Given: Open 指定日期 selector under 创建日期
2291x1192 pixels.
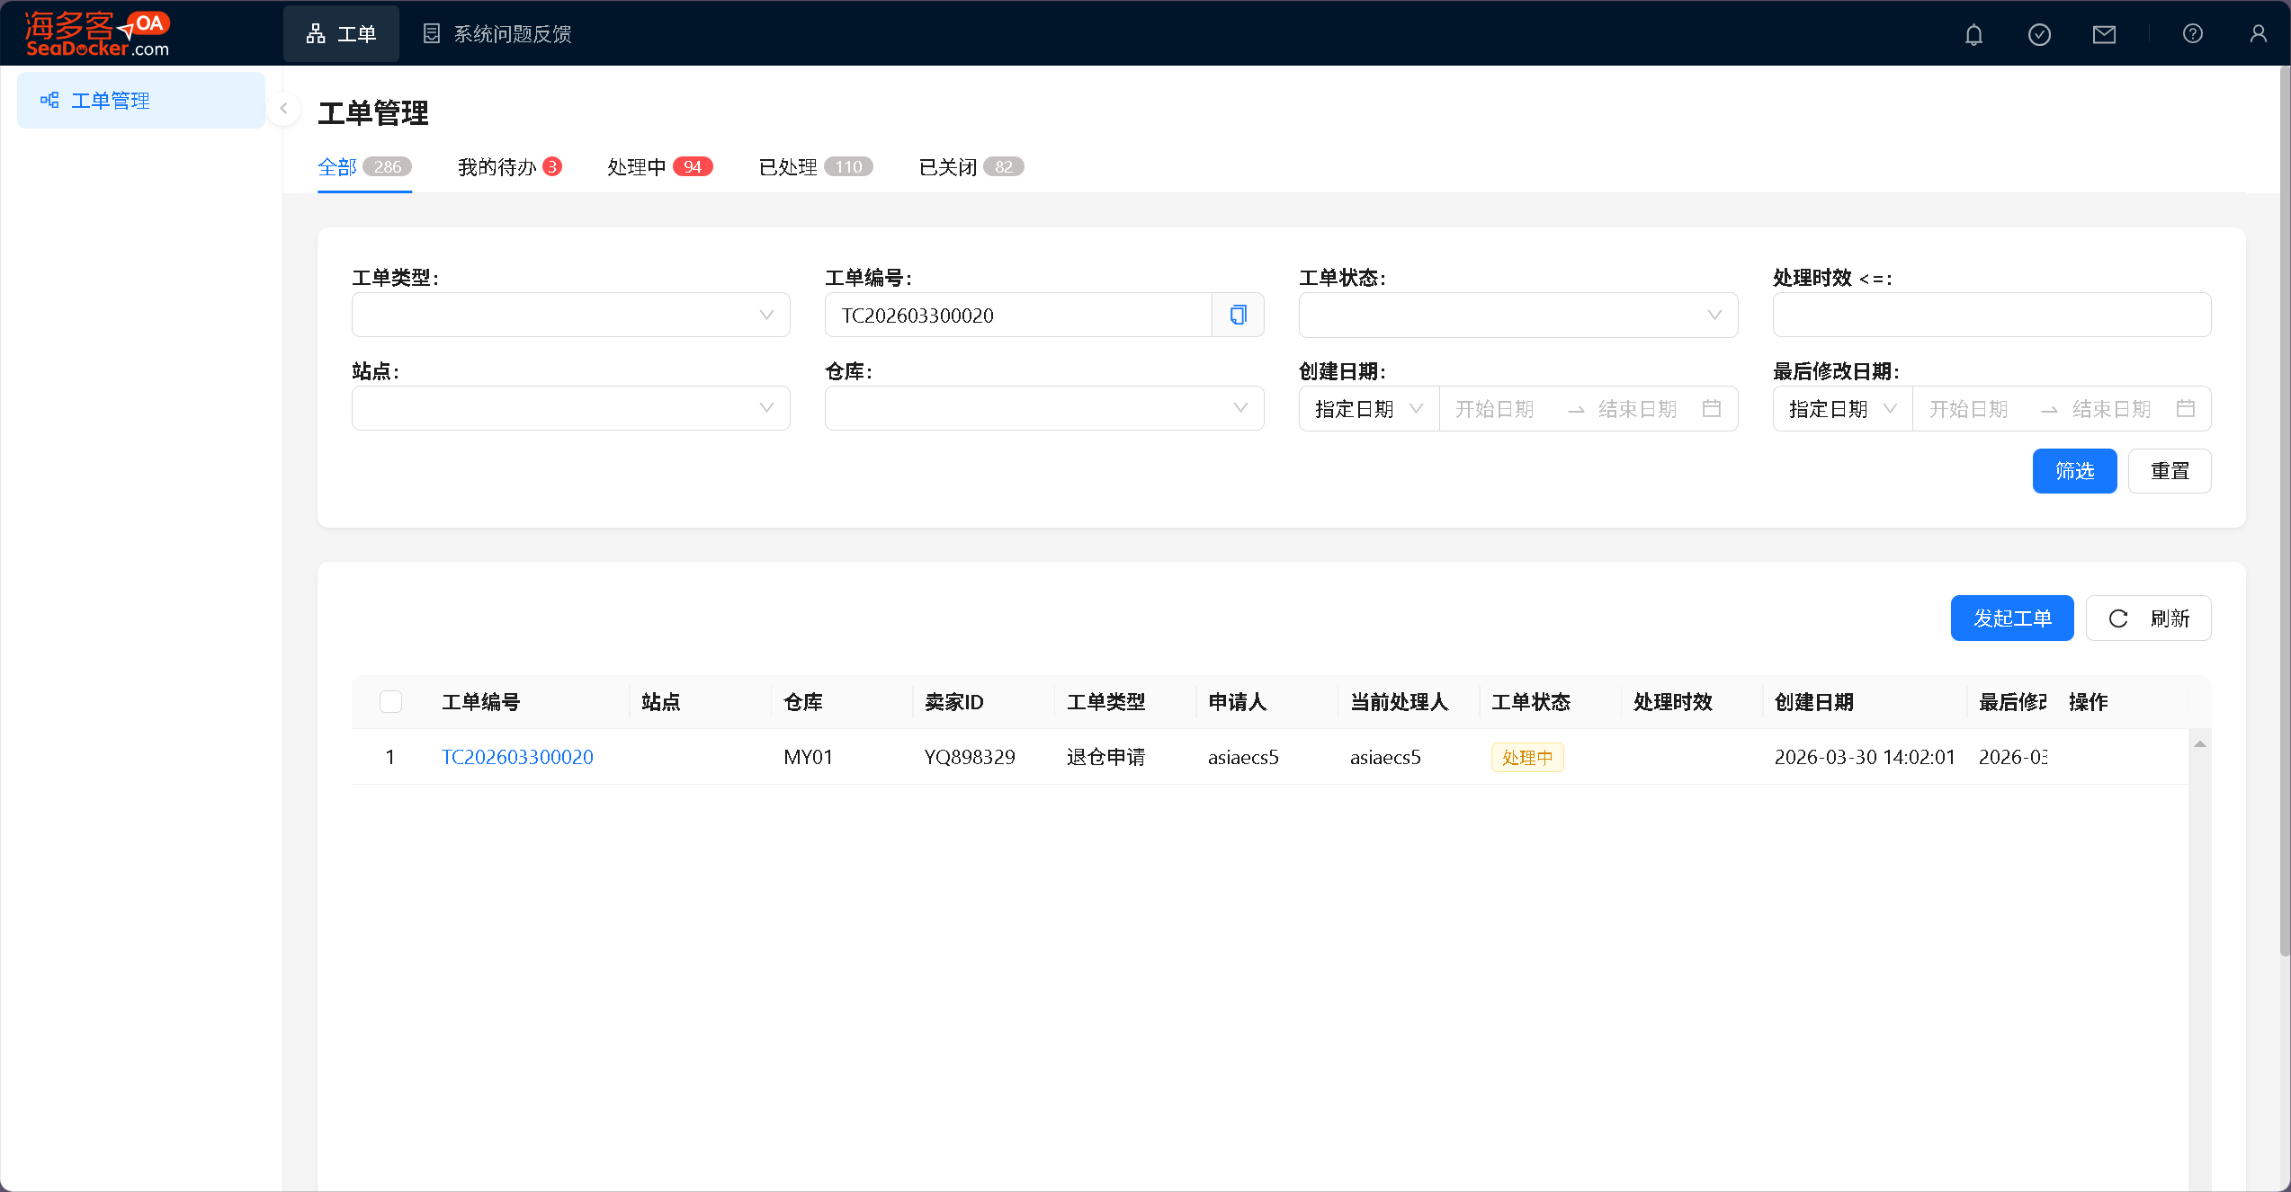Looking at the screenshot, I should [x=1368, y=409].
